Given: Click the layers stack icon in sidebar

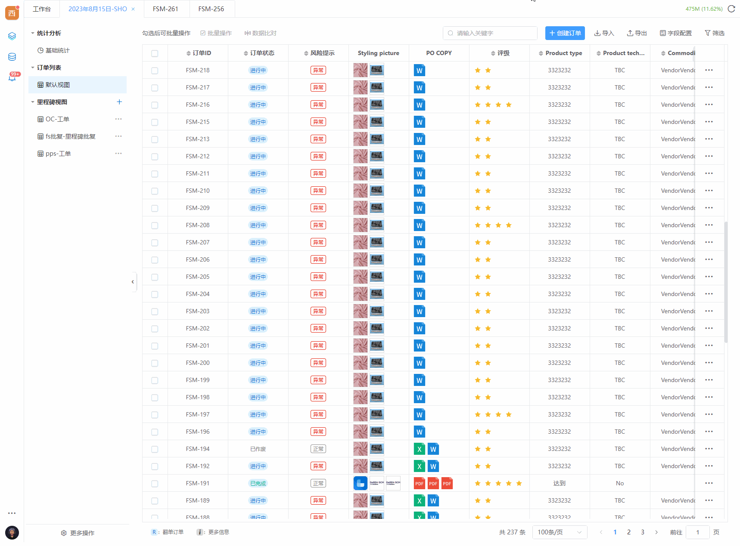Looking at the screenshot, I should coord(12,36).
